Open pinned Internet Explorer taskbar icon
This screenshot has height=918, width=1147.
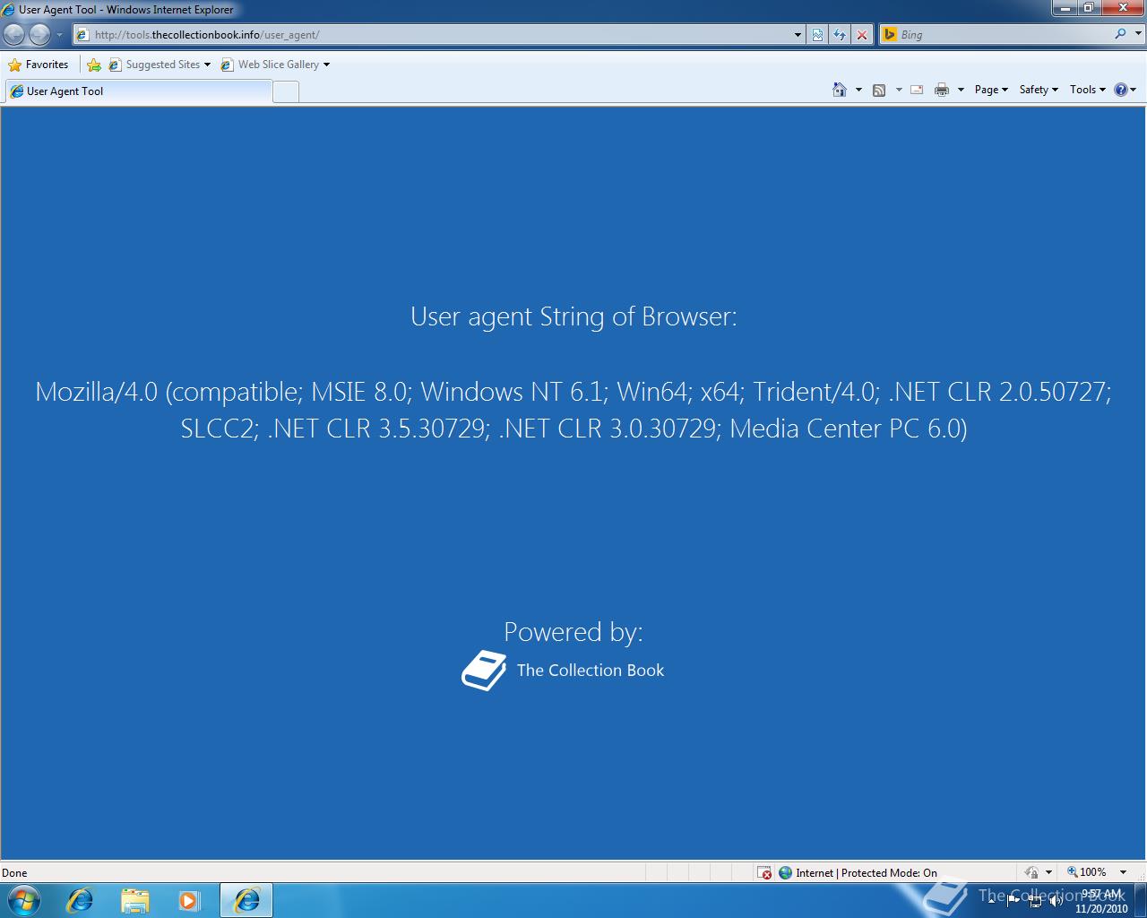[81, 900]
